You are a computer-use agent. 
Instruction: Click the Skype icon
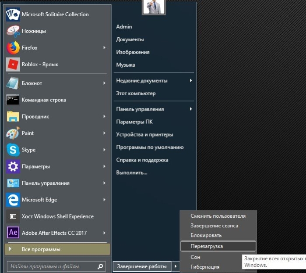click(13, 150)
